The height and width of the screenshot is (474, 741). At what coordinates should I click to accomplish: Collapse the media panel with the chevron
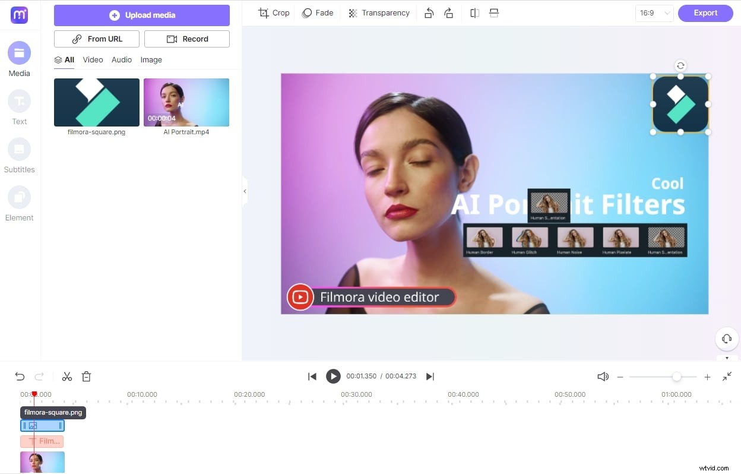(245, 191)
